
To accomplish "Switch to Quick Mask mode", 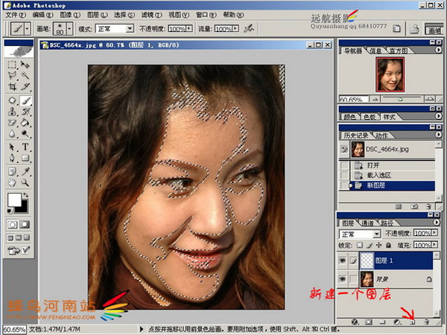I will (25, 225).
